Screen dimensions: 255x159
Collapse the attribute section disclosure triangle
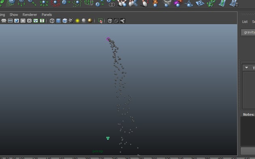(246, 68)
